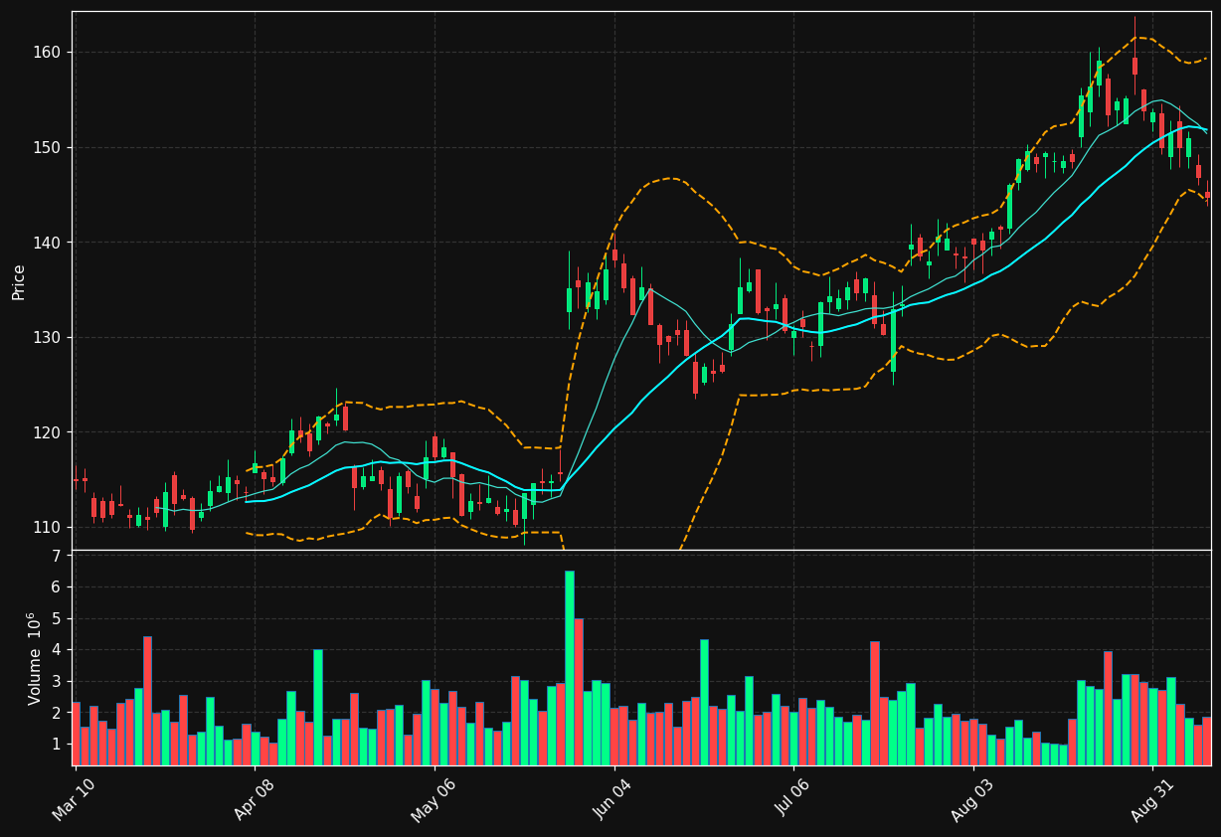
Task: Click the "Price" y-axis title
Action: click(19, 280)
